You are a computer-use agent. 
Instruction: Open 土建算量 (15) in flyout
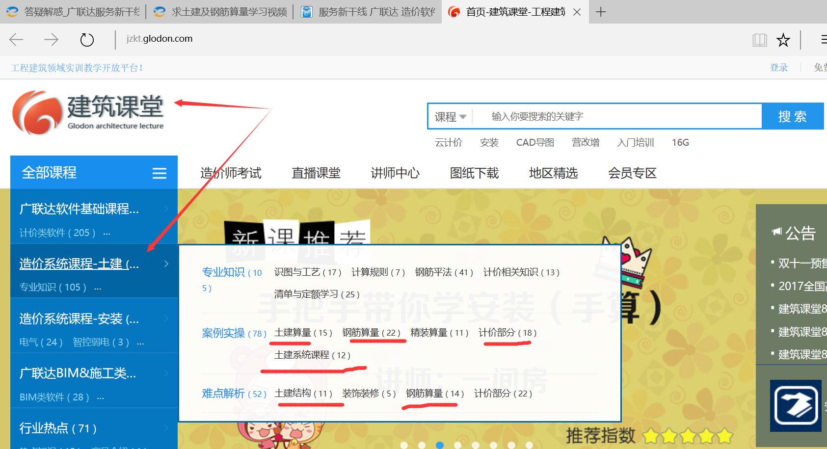[303, 333]
